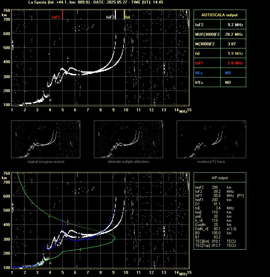Click the 'eliminate multiple reflections' caption
Screen dimensions: 270x277
[x=128, y=162]
